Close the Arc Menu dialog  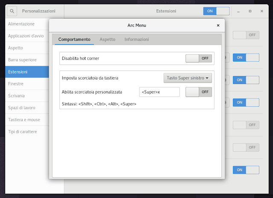pyautogui.click(x=218, y=25)
